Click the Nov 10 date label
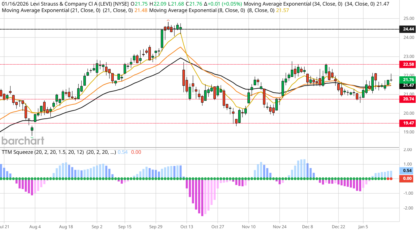The image size is (416, 231). (249, 227)
